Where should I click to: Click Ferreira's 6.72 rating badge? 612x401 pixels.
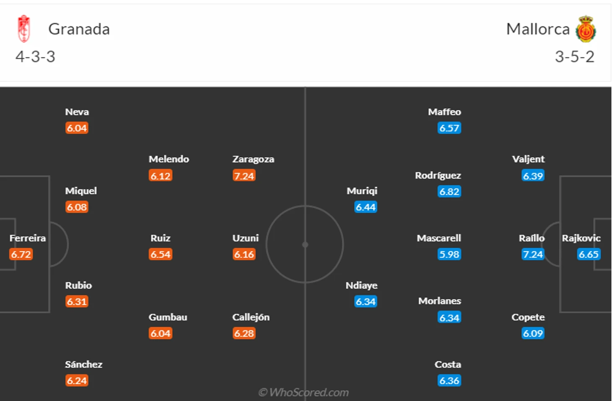(x=21, y=254)
